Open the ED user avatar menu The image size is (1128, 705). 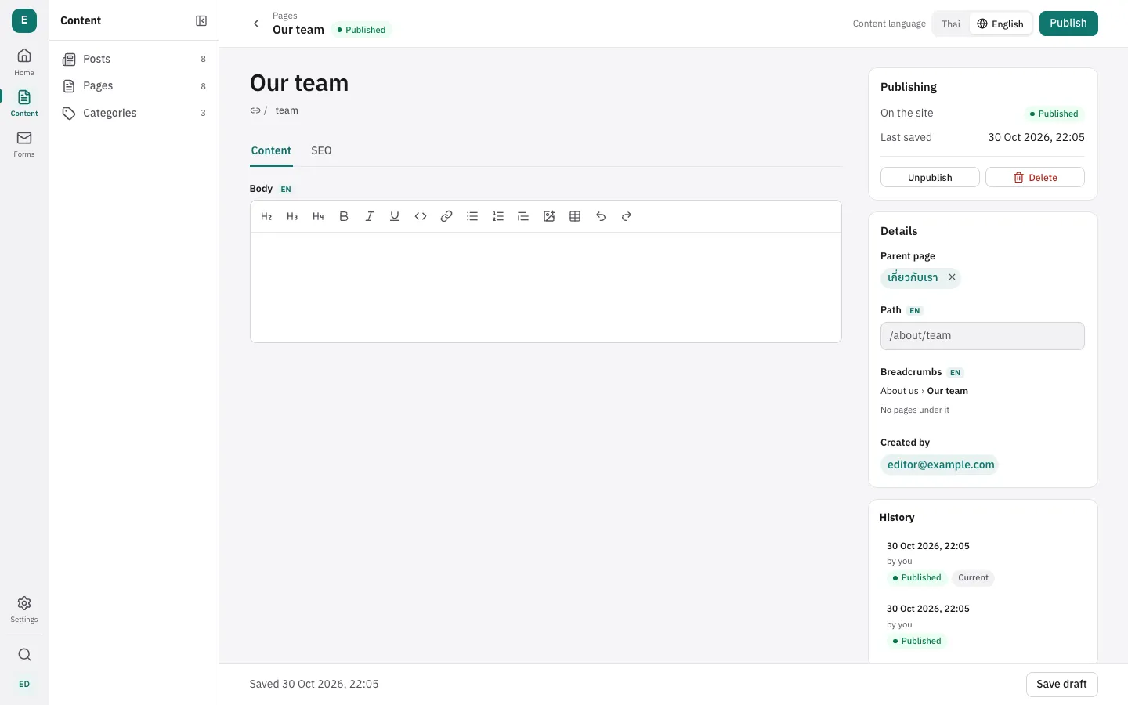(x=24, y=684)
